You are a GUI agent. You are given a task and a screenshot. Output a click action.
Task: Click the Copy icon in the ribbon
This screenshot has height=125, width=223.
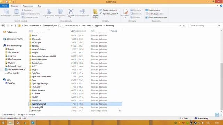click(6, 11)
